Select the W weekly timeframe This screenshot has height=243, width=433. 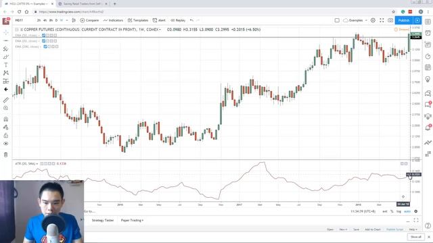(62, 20)
